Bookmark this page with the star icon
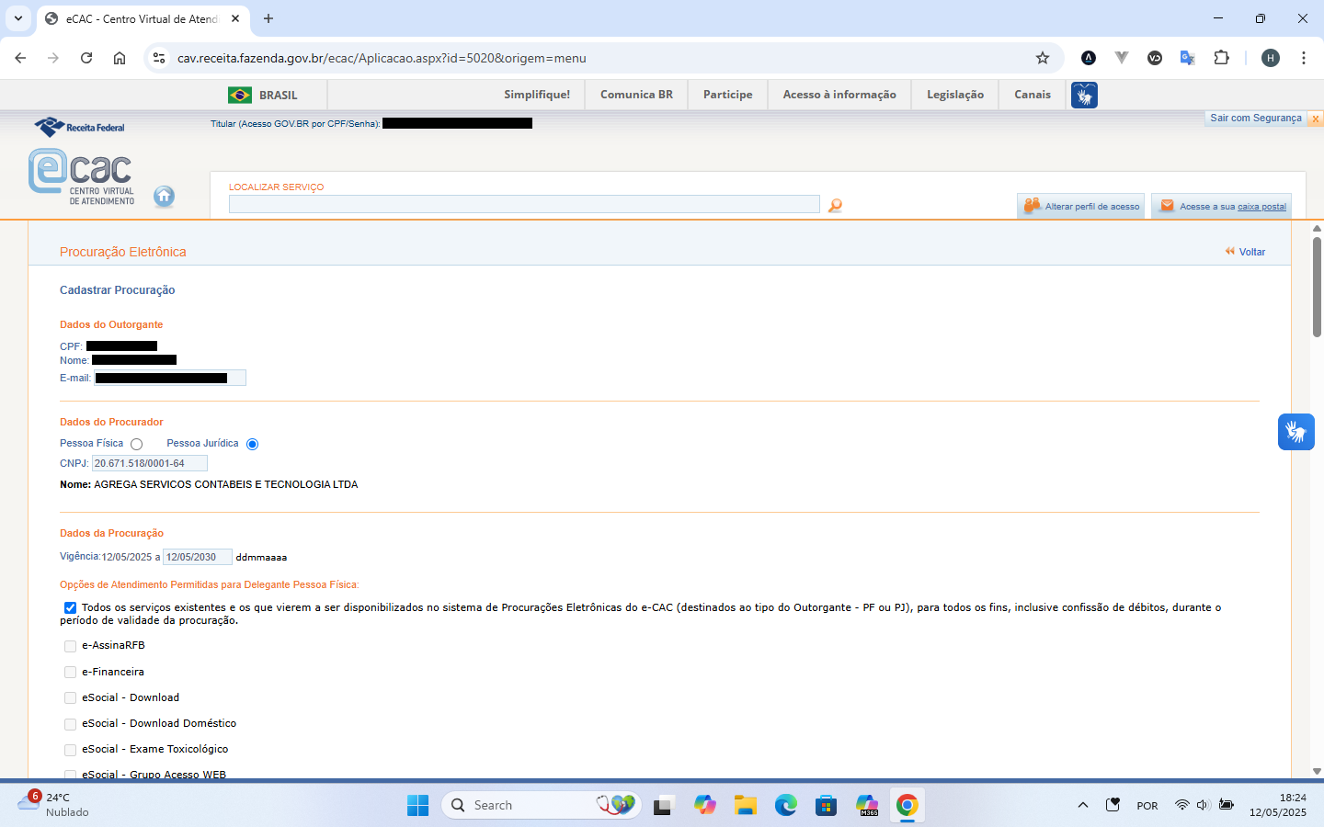The width and height of the screenshot is (1324, 827). point(1043,58)
